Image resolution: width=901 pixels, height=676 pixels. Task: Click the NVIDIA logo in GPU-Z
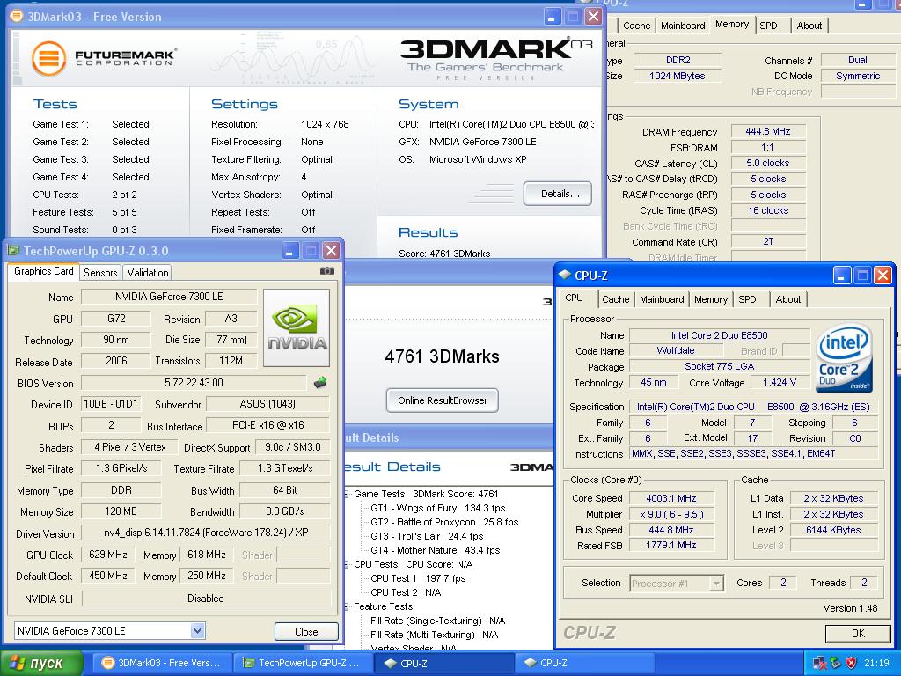pyautogui.click(x=297, y=327)
